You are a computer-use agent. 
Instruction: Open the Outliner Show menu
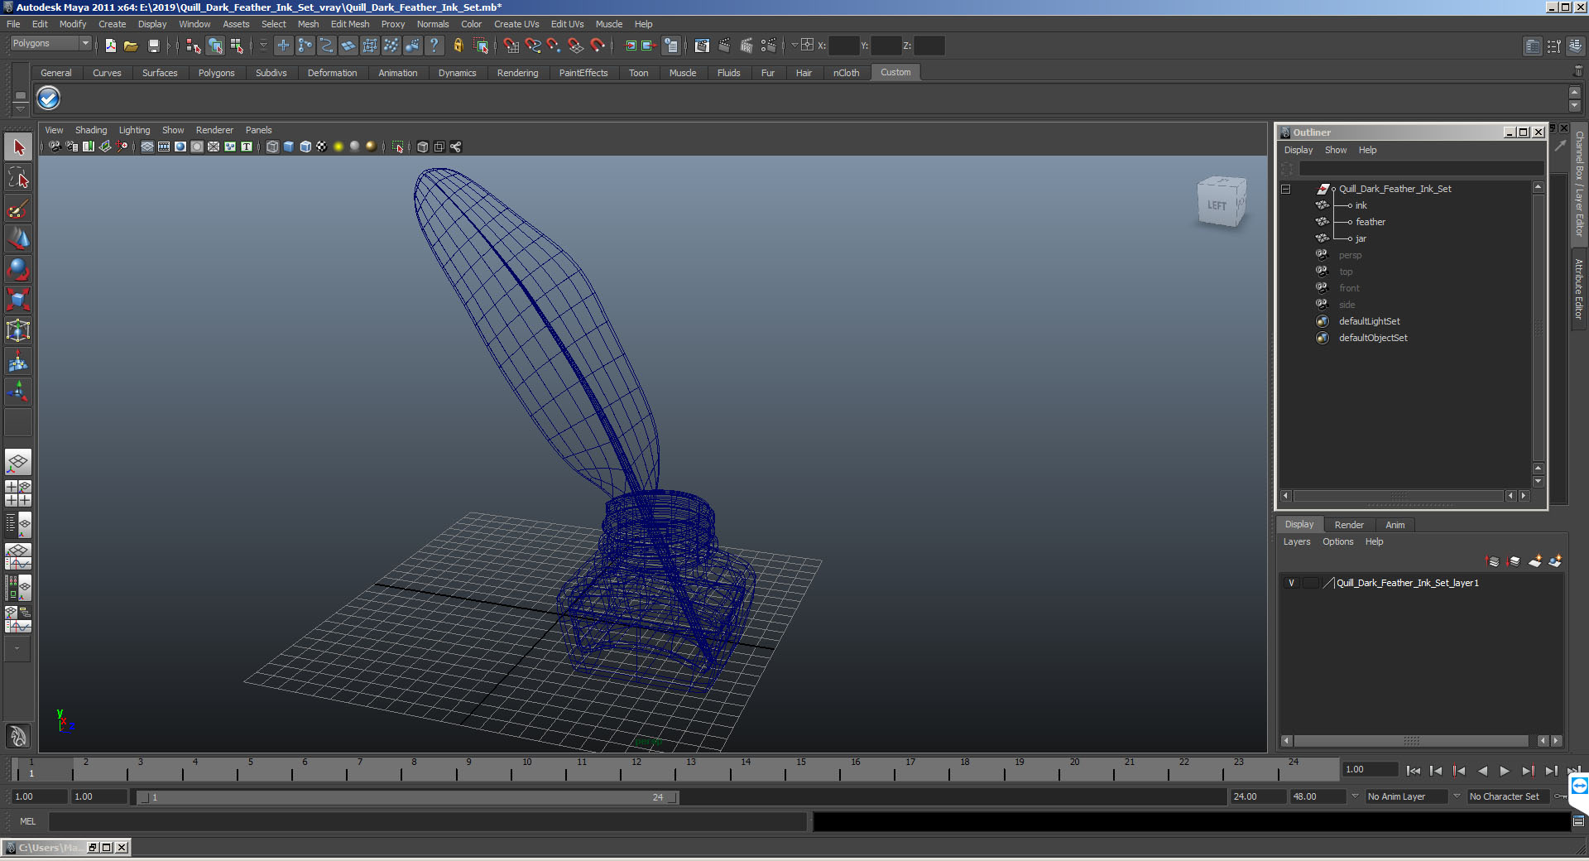coord(1336,150)
